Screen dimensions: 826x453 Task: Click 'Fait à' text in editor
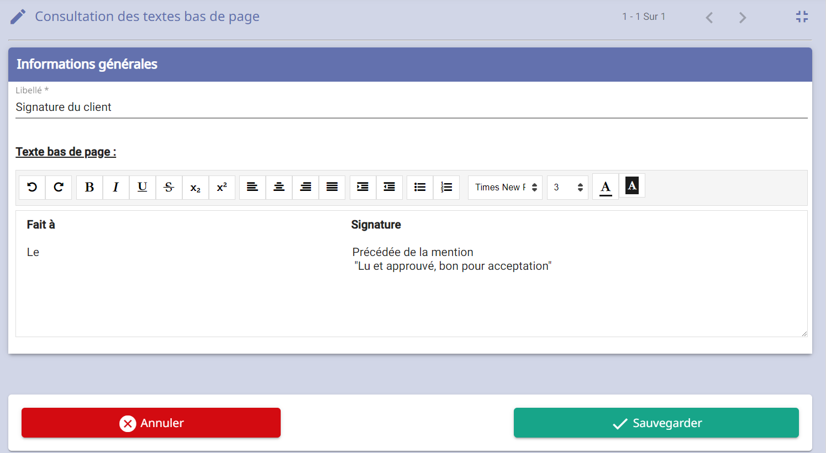click(x=41, y=225)
